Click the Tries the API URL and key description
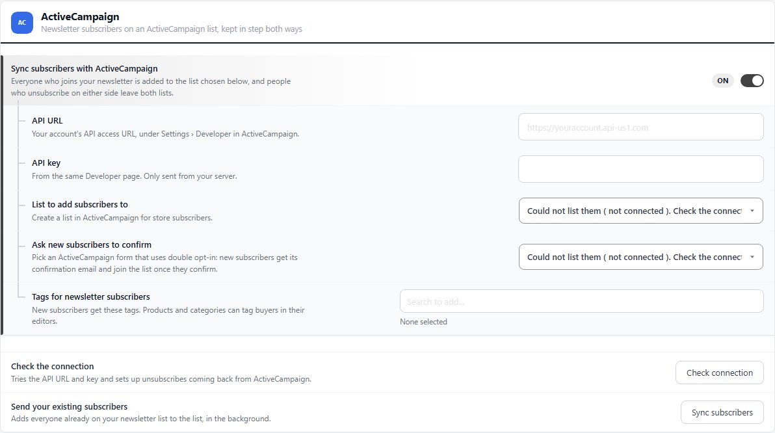The width and height of the screenshot is (775, 433). click(161, 379)
